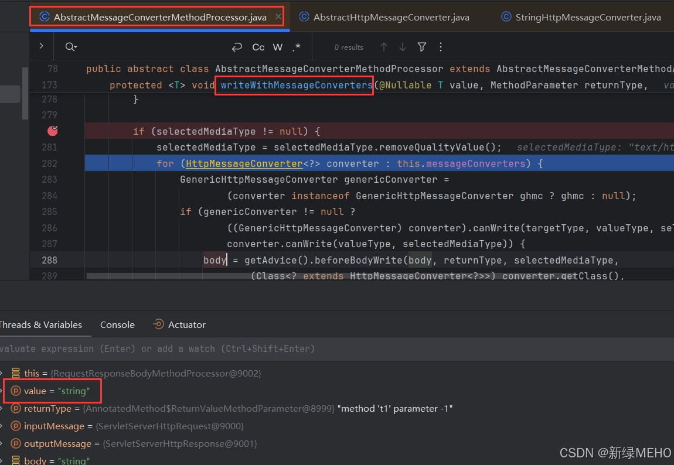Focus the Evaluate expression input field
Screen dimensions: 674x465
click(x=337, y=348)
